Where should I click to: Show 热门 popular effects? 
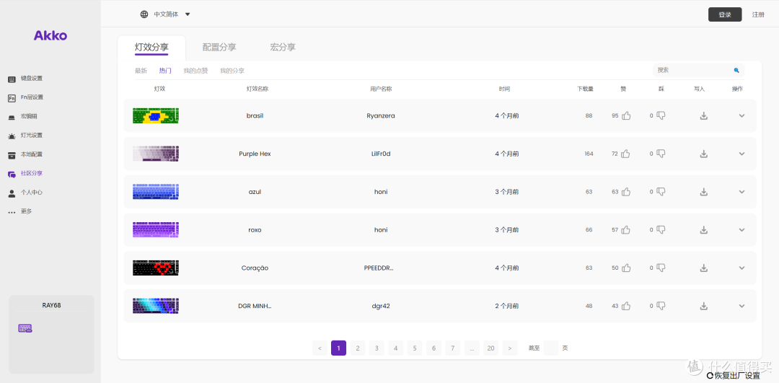tap(165, 71)
